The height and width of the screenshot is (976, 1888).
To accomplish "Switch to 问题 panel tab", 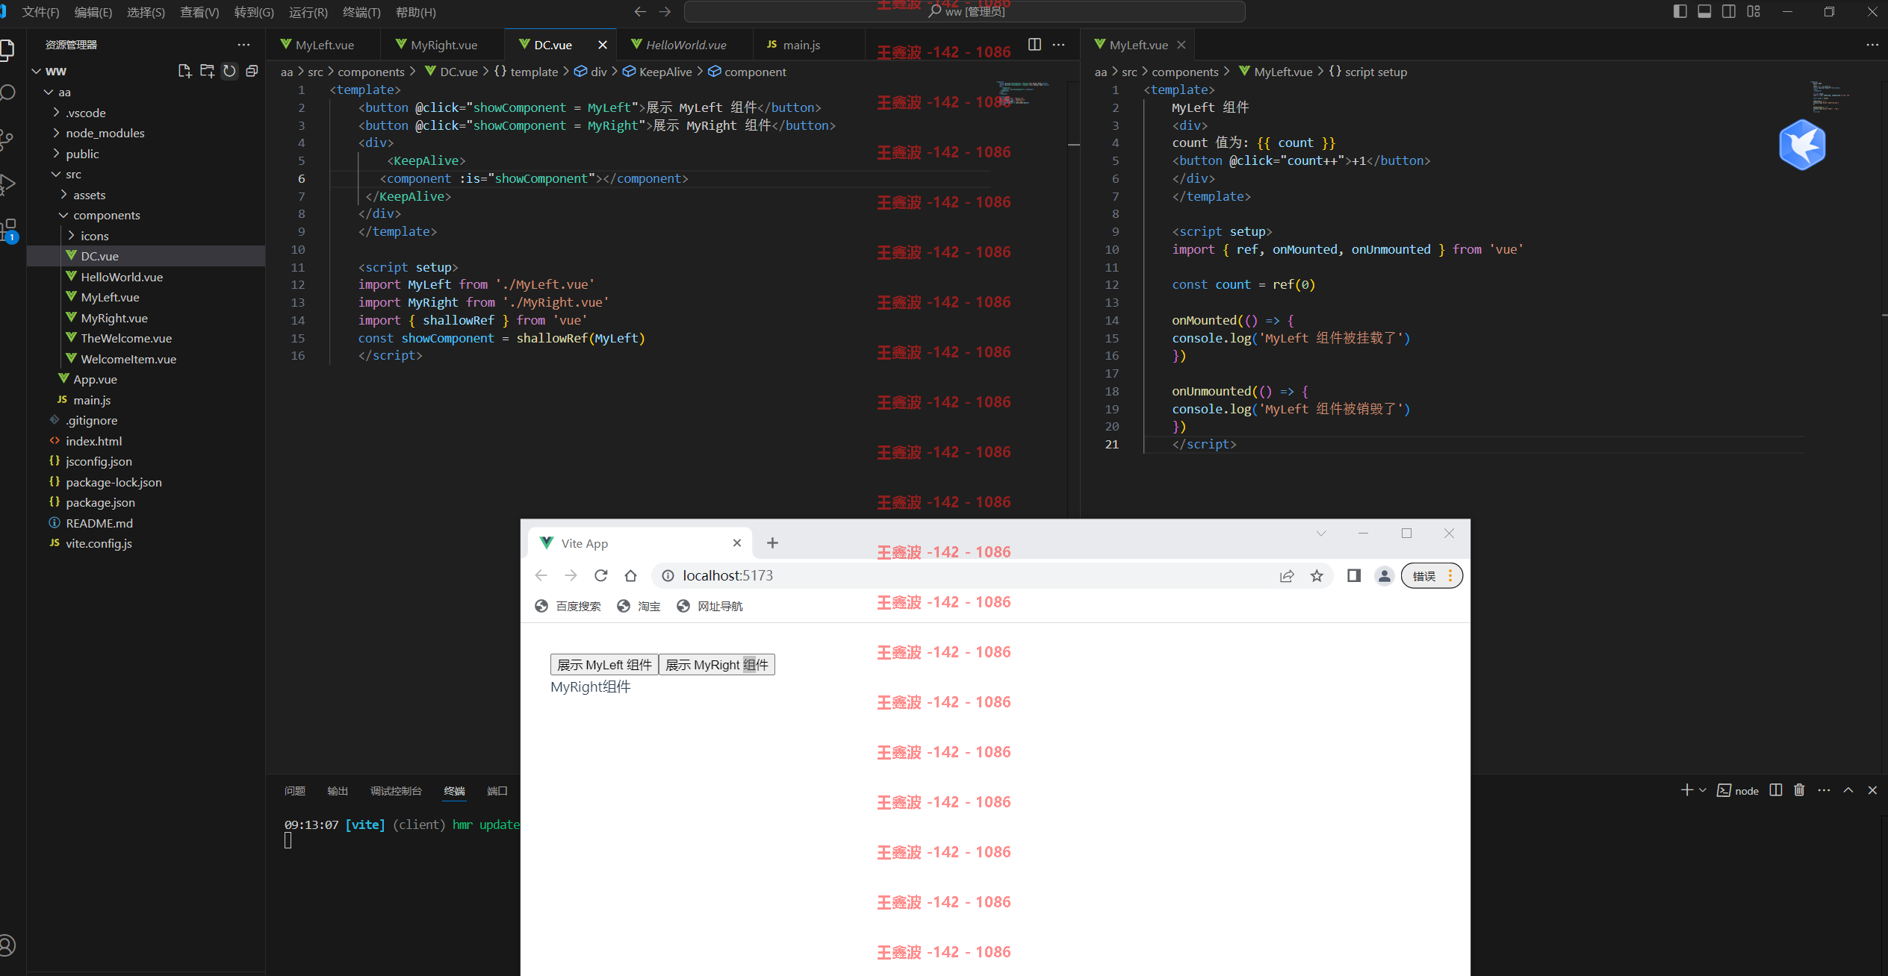I will pyautogui.click(x=295, y=791).
